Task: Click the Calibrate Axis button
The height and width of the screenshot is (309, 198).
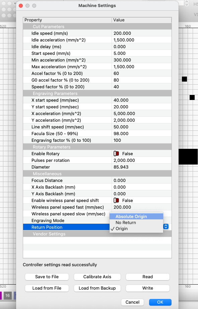Action: (x=97, y=277)
